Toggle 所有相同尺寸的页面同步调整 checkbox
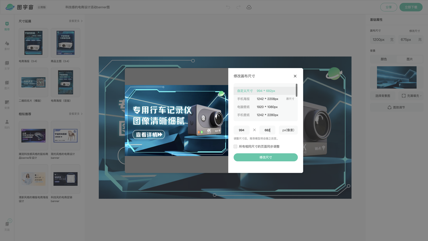Viewport: 428px width, 241px height. tap(235, 146)
